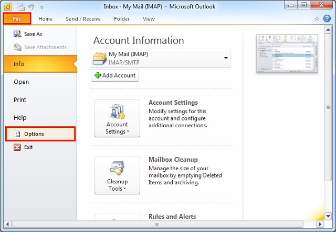The width and height of the screenshot is (336, 232).
Task: Minimize the ribbon with the caret arrow
Action: coord(318,19)
